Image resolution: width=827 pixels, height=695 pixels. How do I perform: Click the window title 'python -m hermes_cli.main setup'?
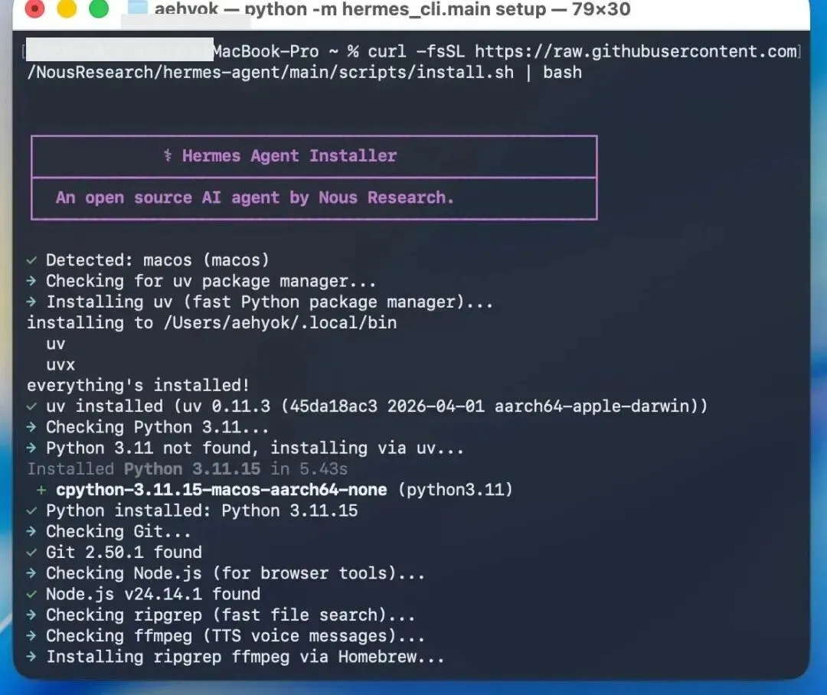tap(396, 9)
